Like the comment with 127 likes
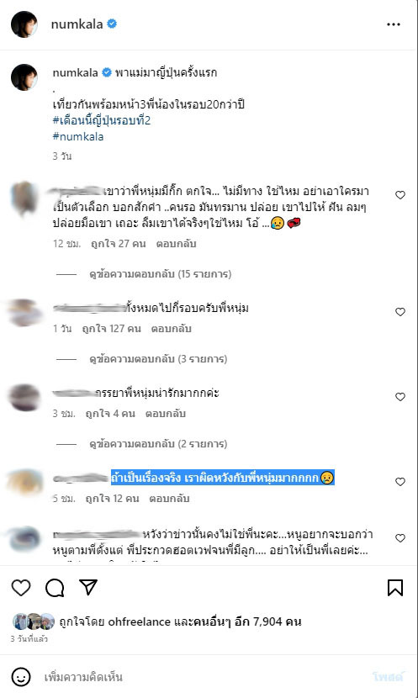This screenshot has height=698, width=418. click(x=400, y=312)
